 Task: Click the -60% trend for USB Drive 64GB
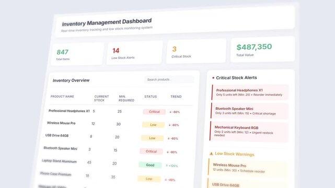172,138
